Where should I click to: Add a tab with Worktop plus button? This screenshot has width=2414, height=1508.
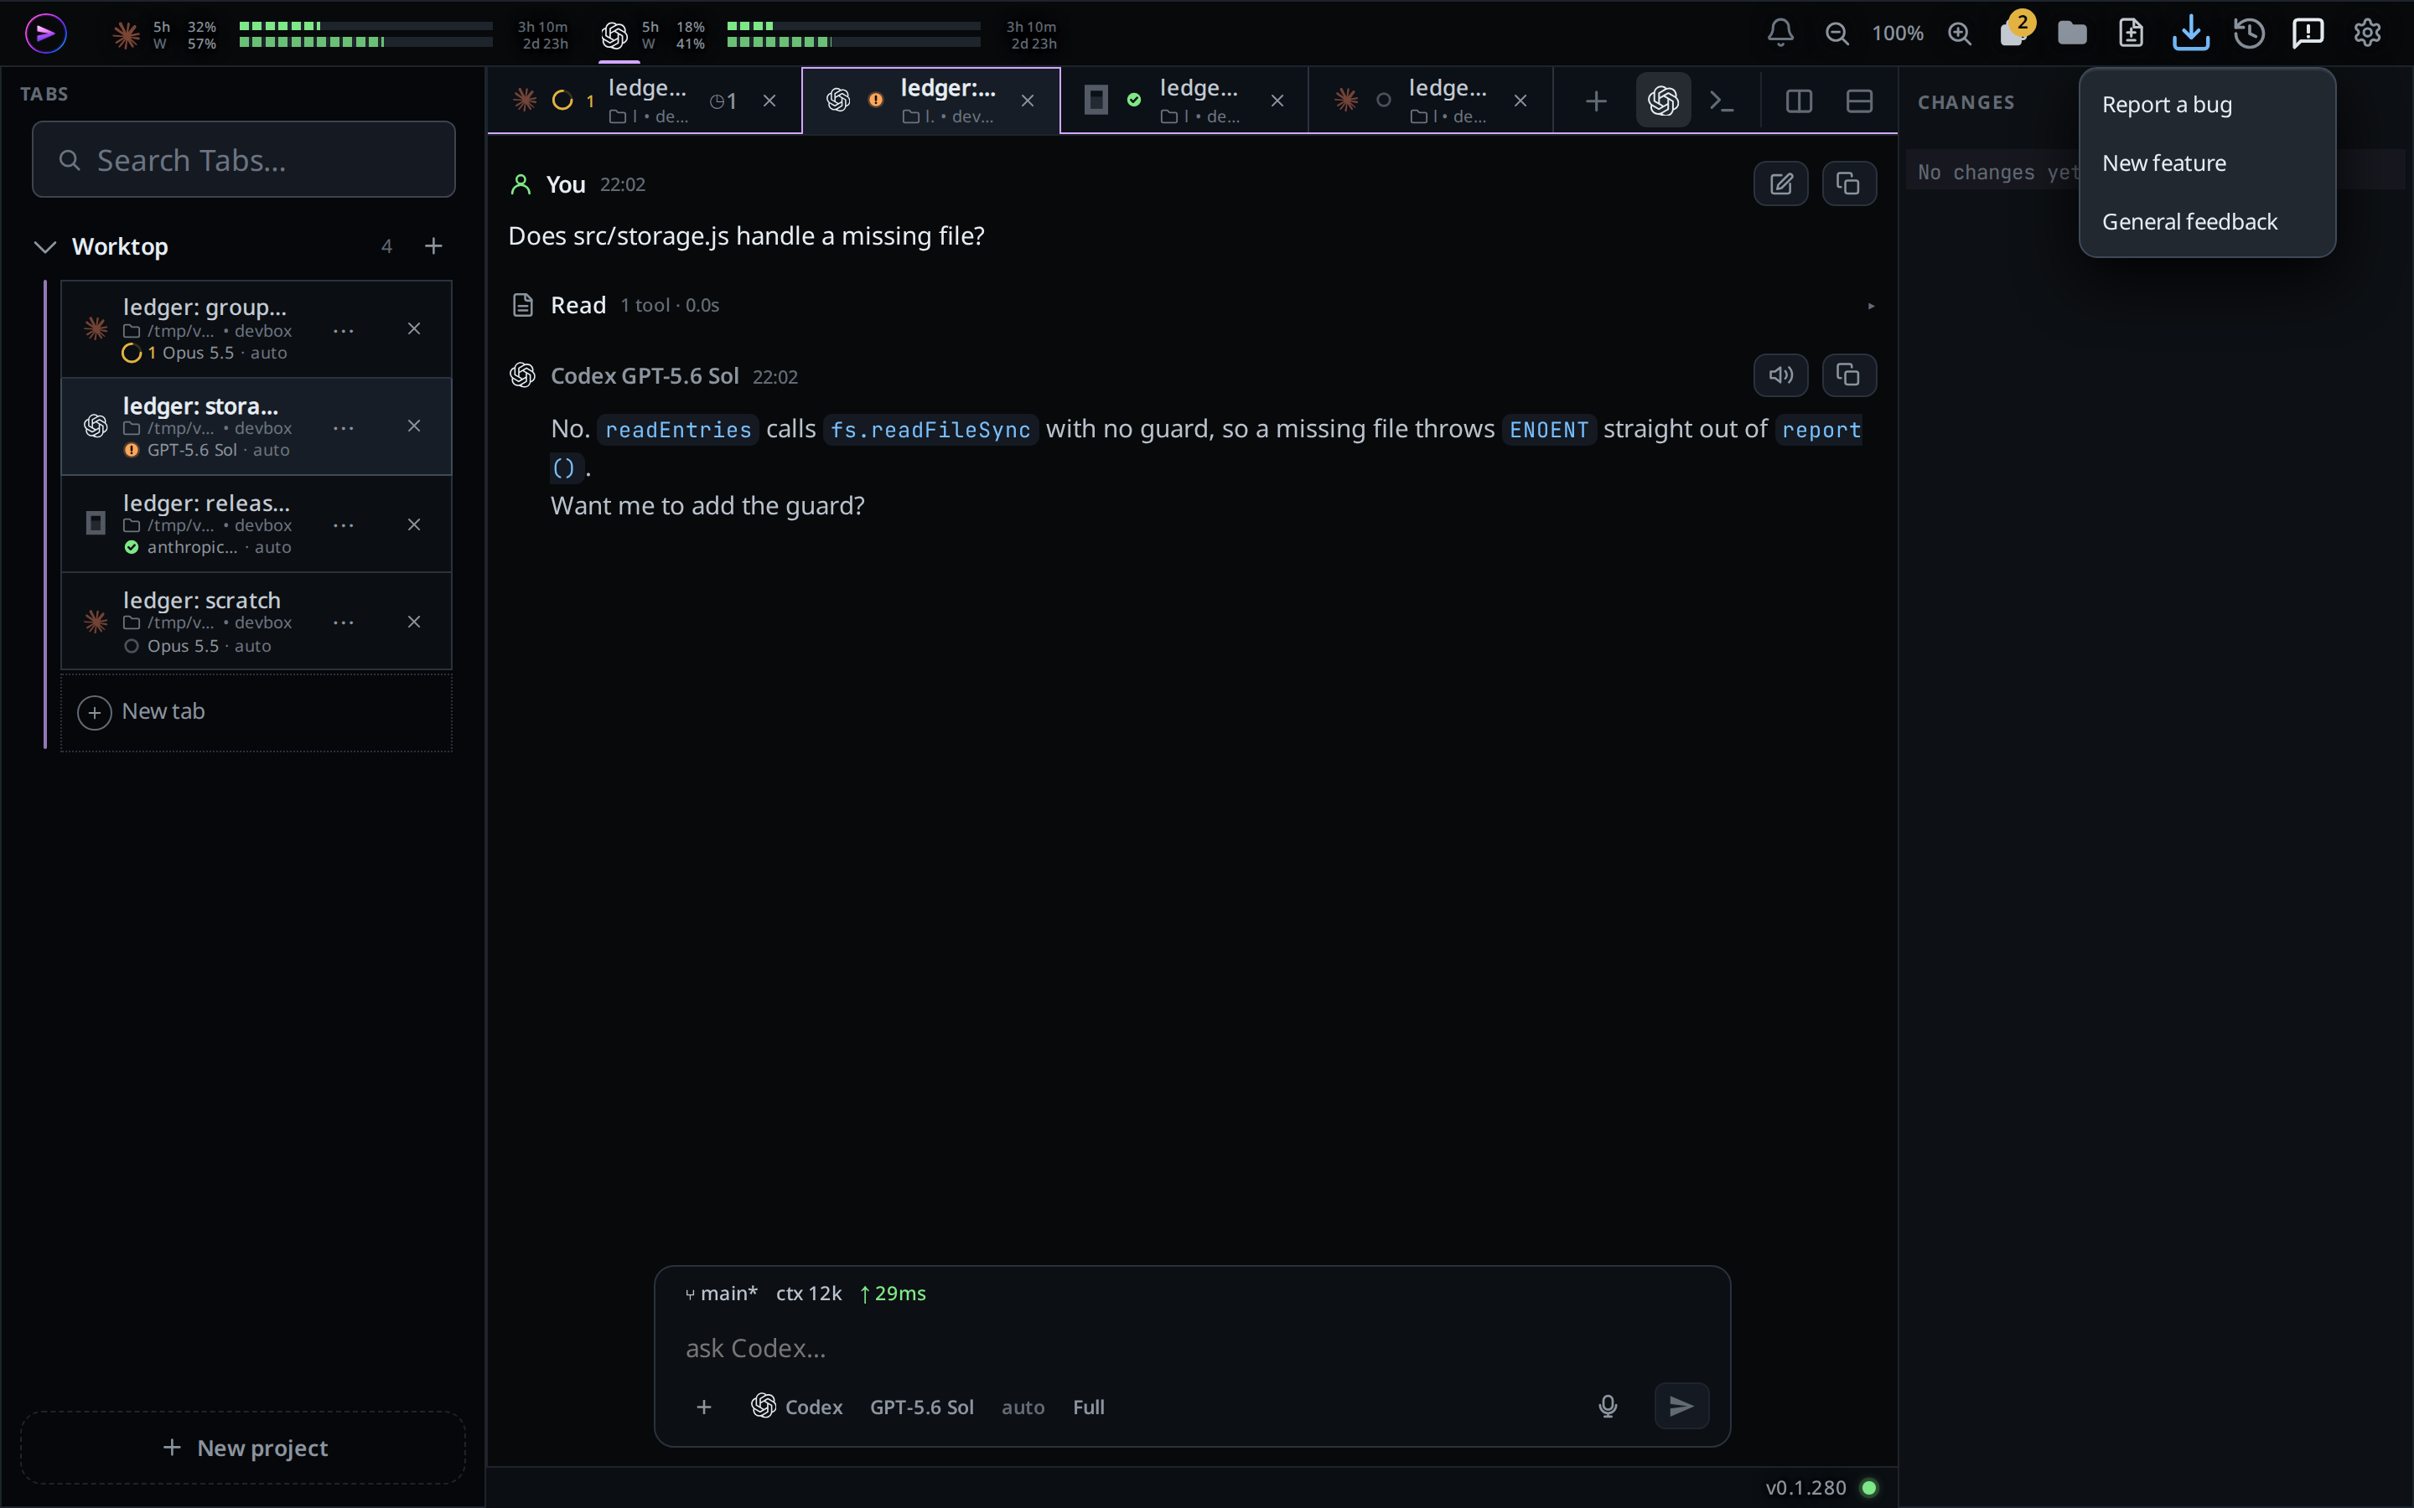coord(433,246)
